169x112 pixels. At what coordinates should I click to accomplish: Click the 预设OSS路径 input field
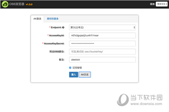coord(102,52)
